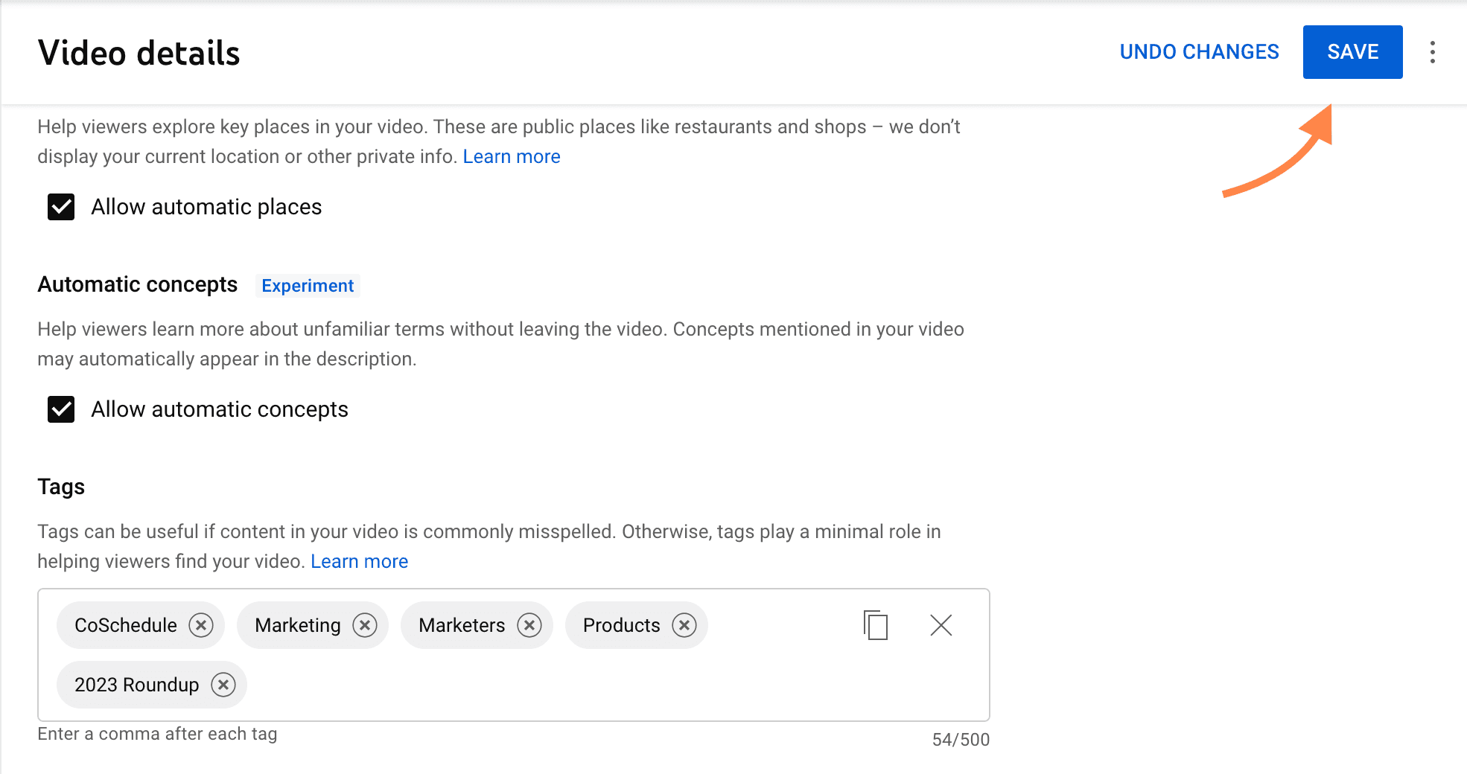Select the 2023 Roundup tag label
This screenshot has width=1467, height=774.
[137, 685]
